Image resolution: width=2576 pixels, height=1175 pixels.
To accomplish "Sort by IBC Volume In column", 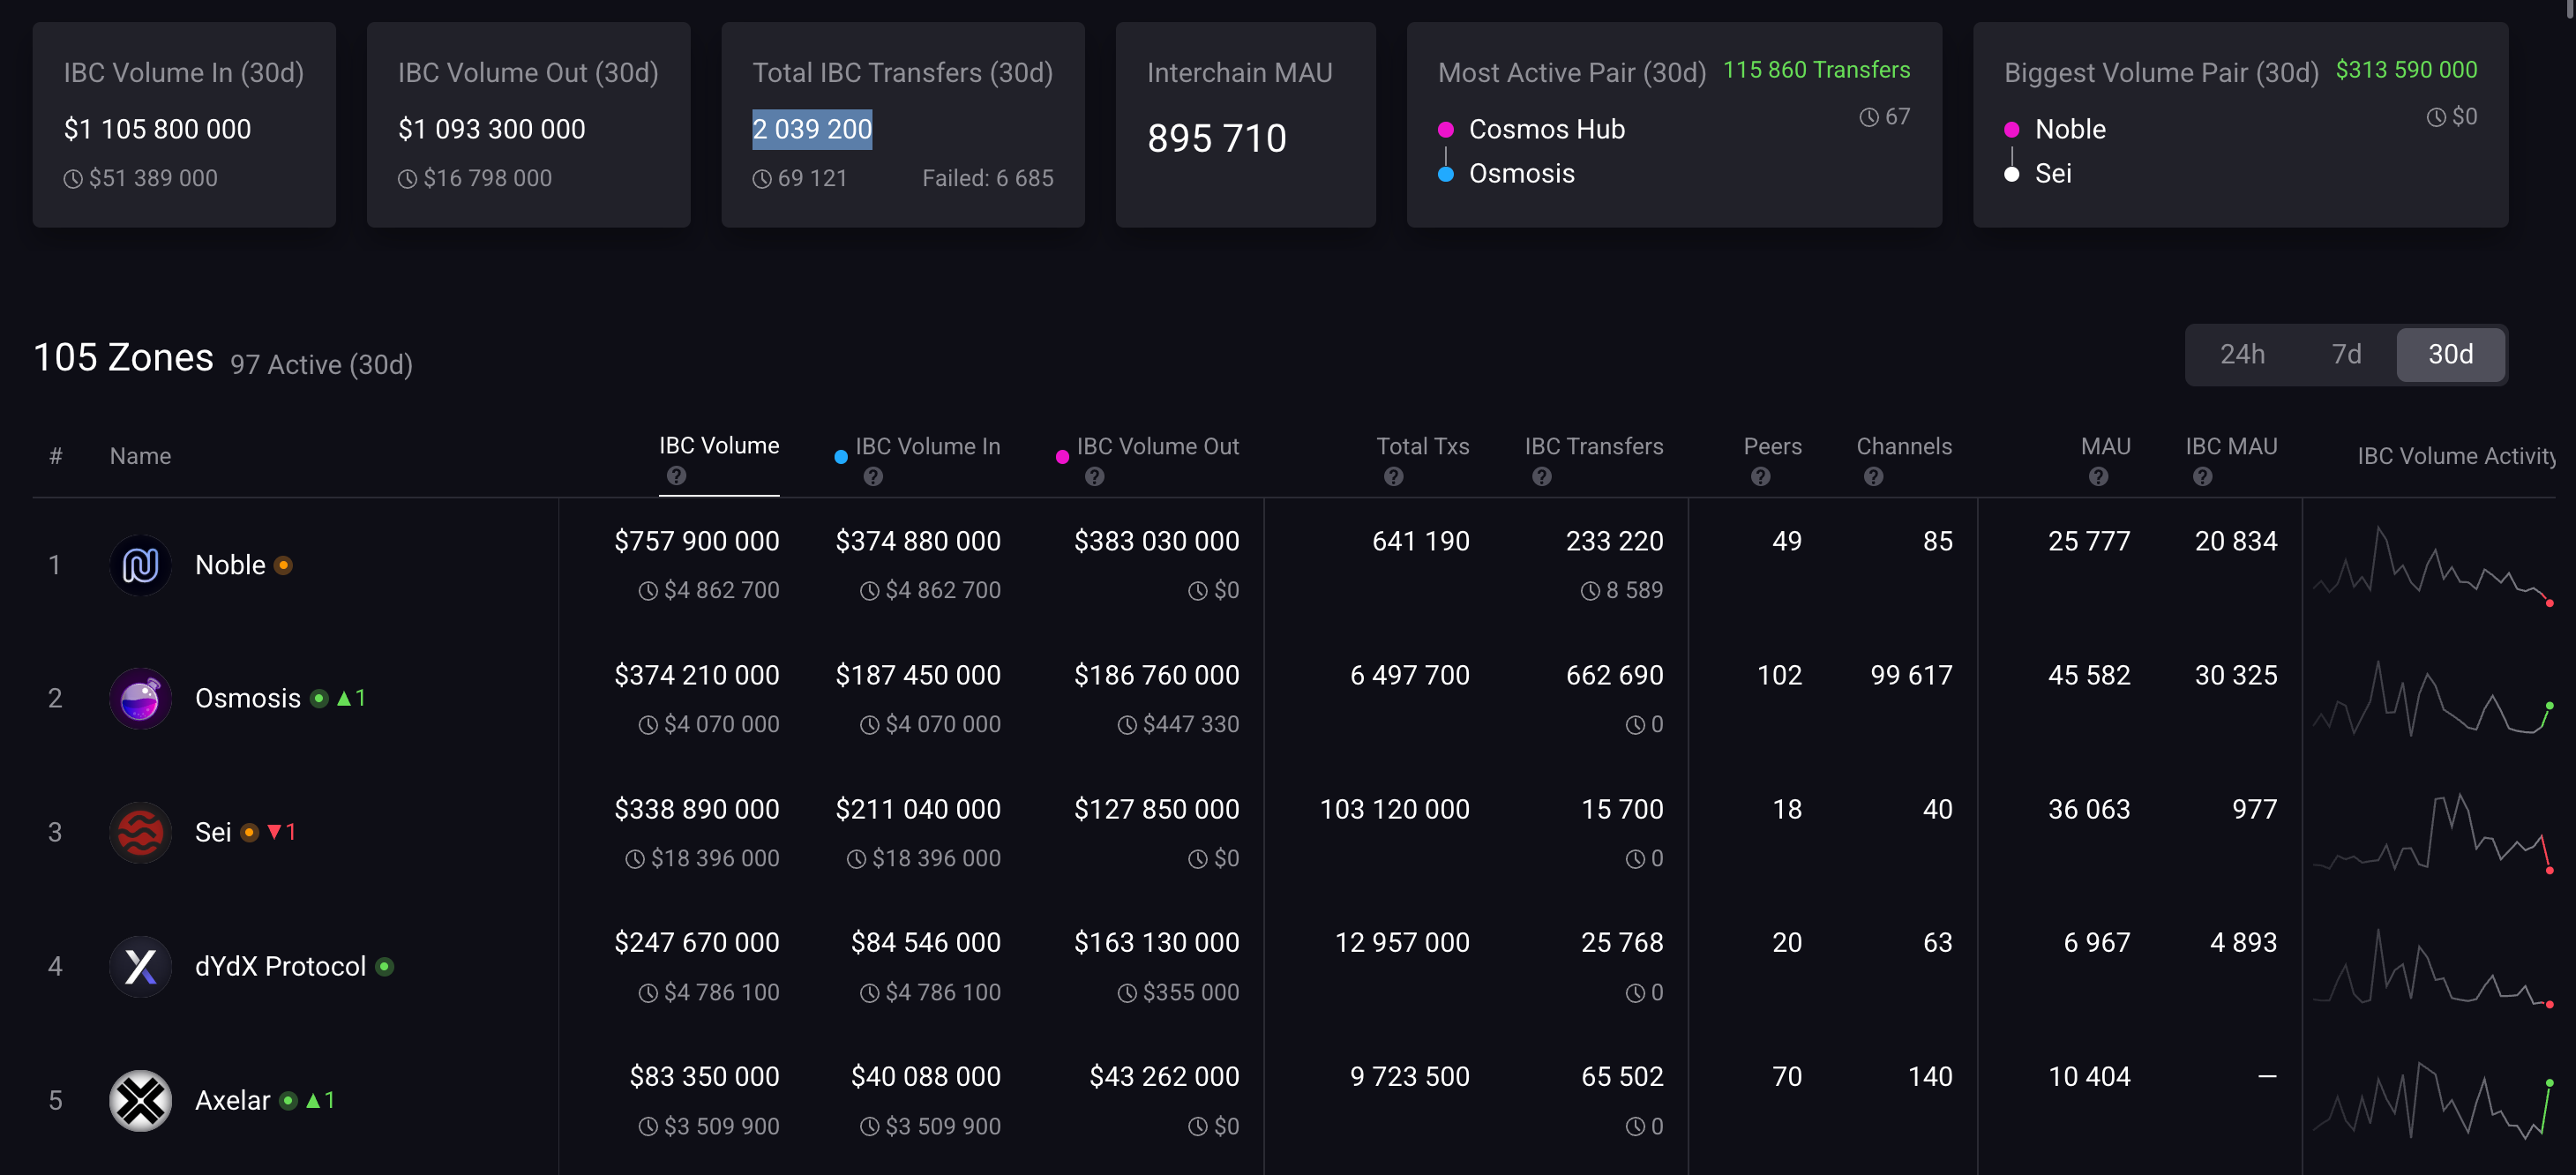I will (x=927, y=446).
